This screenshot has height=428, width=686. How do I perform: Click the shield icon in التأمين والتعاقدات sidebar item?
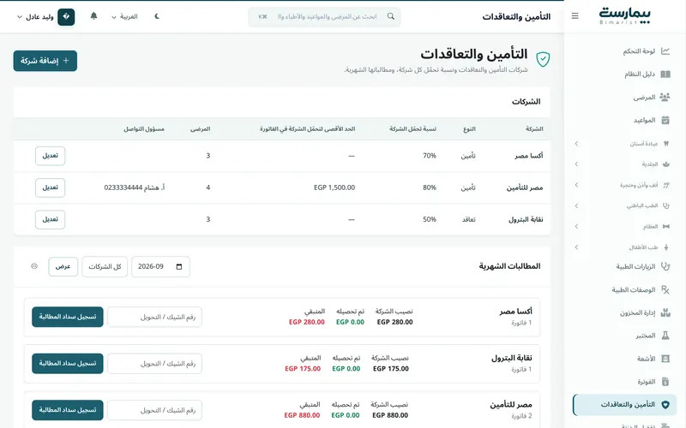[665, 405]
